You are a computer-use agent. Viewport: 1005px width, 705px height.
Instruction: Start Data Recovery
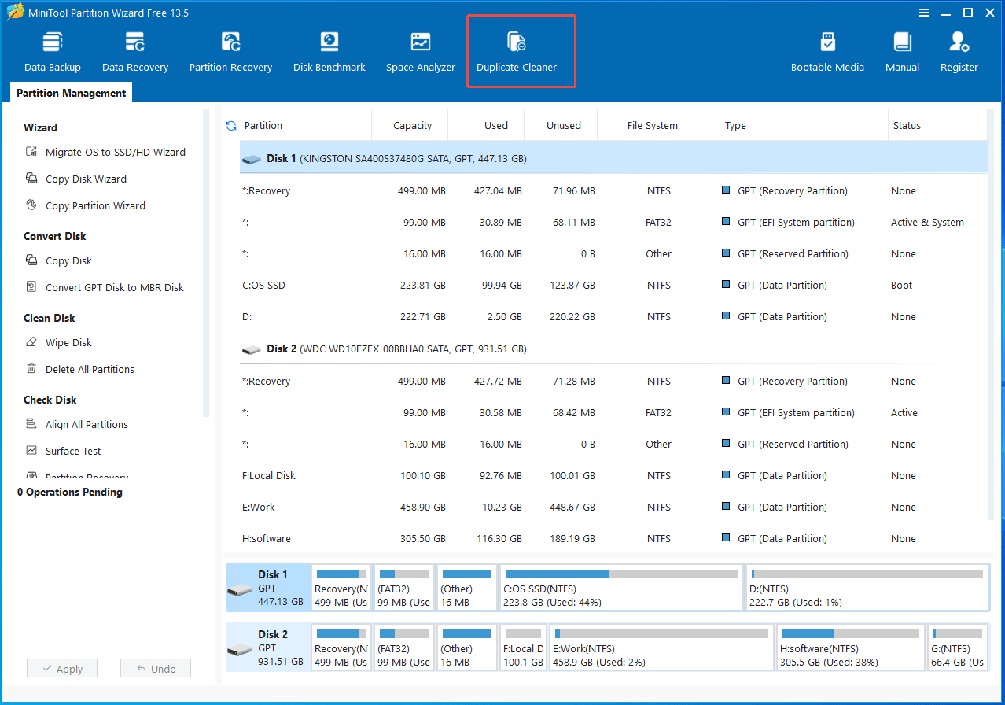[134, 49]
